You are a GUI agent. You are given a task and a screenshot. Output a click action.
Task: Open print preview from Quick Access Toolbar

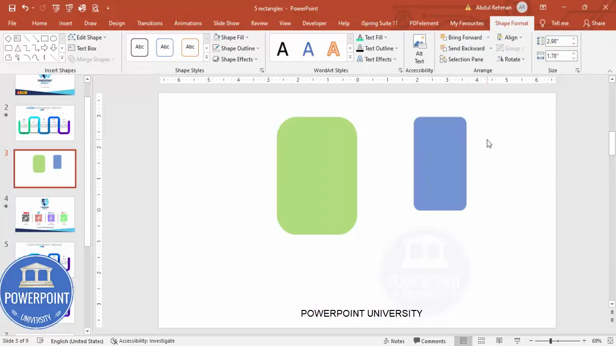[x=95, y=8]
